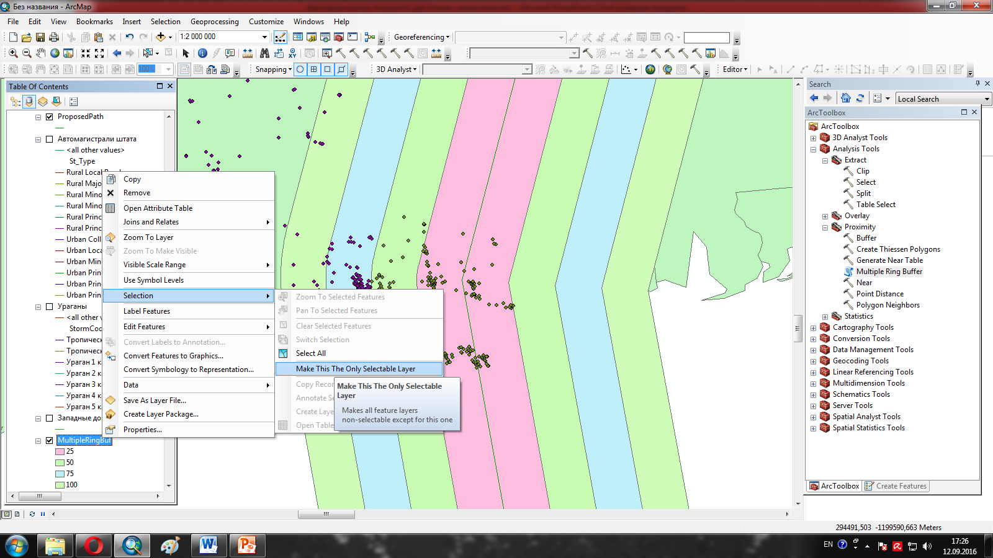Open the Snapping dropdown menu
Viewport: 993px width, 558px height.
[x=274, y=69]
